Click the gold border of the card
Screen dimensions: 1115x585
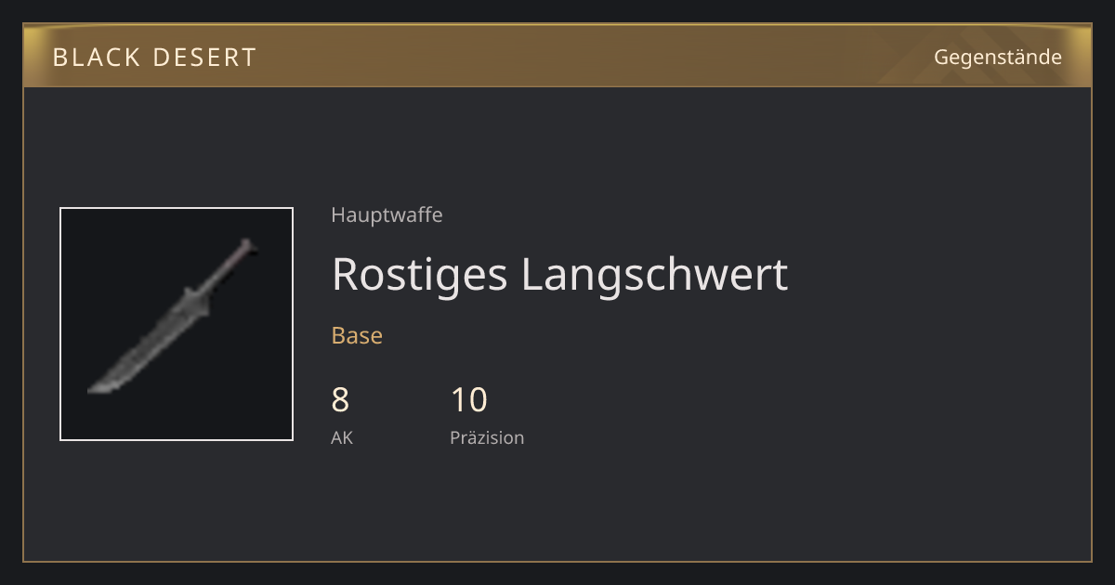point(557,561)
